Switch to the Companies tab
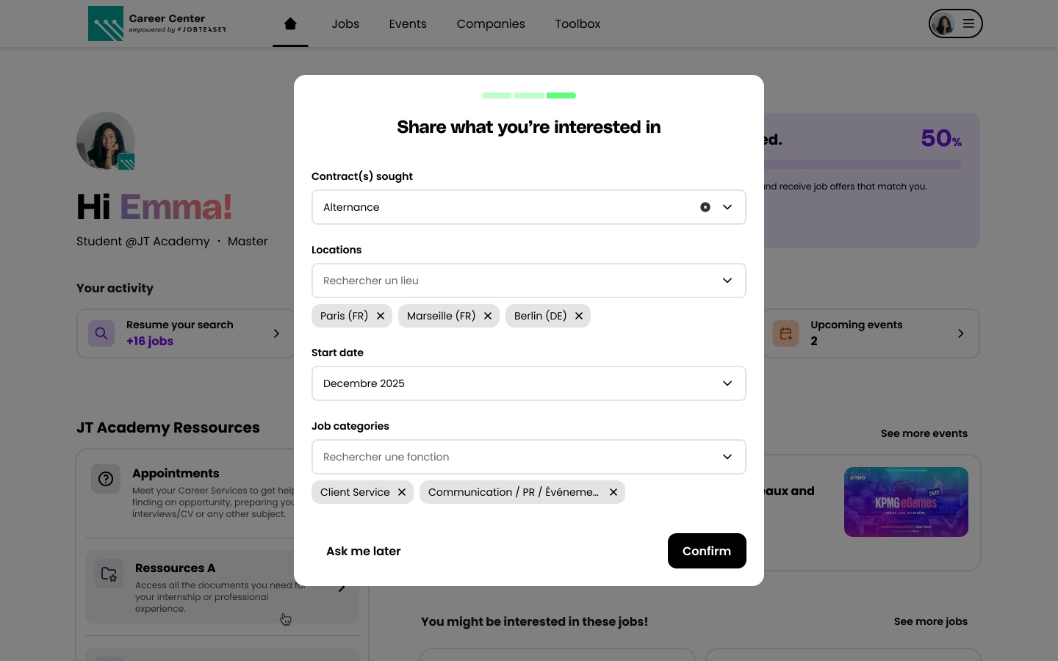The width and height of the screenshot is (1058, 661). point(491,24)
